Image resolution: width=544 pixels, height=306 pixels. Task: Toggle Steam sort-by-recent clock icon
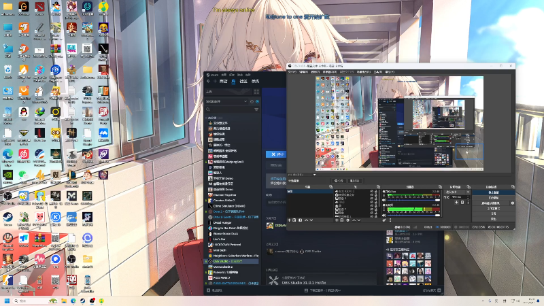click(252, 101)
